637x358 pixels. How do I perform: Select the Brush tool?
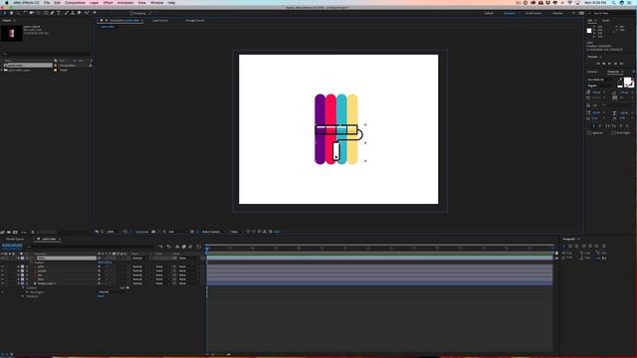pos(67,13)
